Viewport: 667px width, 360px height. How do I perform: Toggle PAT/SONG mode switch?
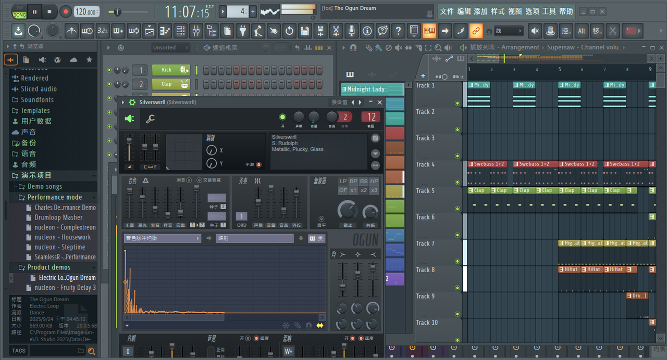20,11
